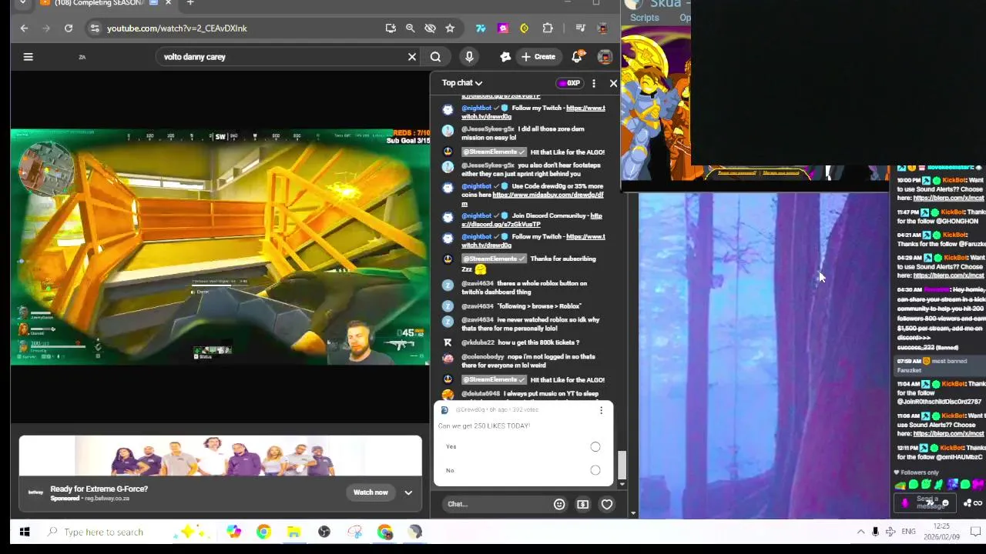Open poll options three-dot menu
Viewport: 986px width, 554px height.
click(601, 410)
